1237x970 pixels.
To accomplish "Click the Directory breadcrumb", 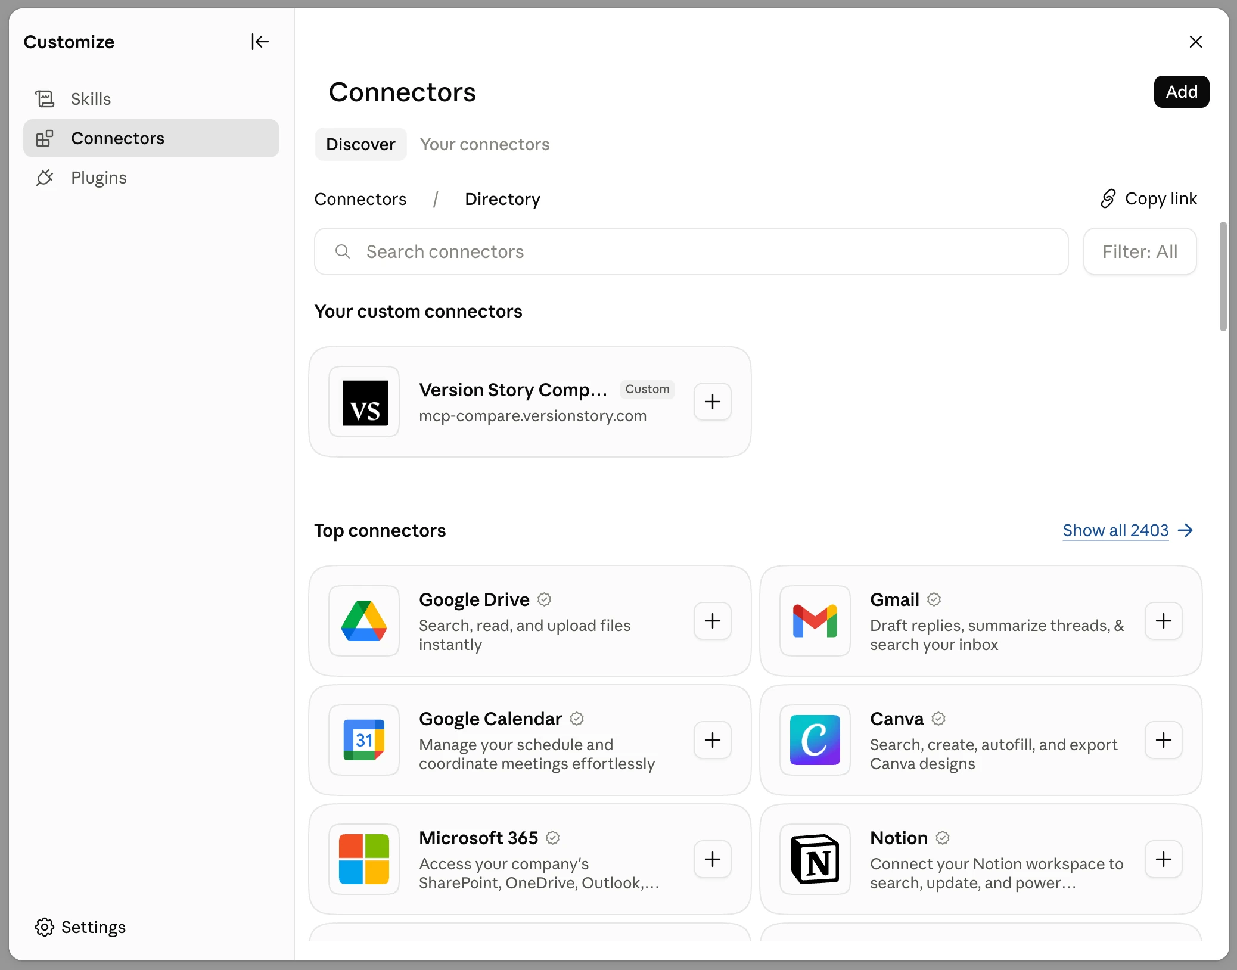I will click(502, 199).
